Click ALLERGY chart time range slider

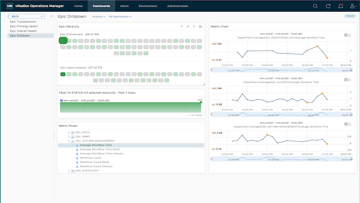click(x=281, y=114)
